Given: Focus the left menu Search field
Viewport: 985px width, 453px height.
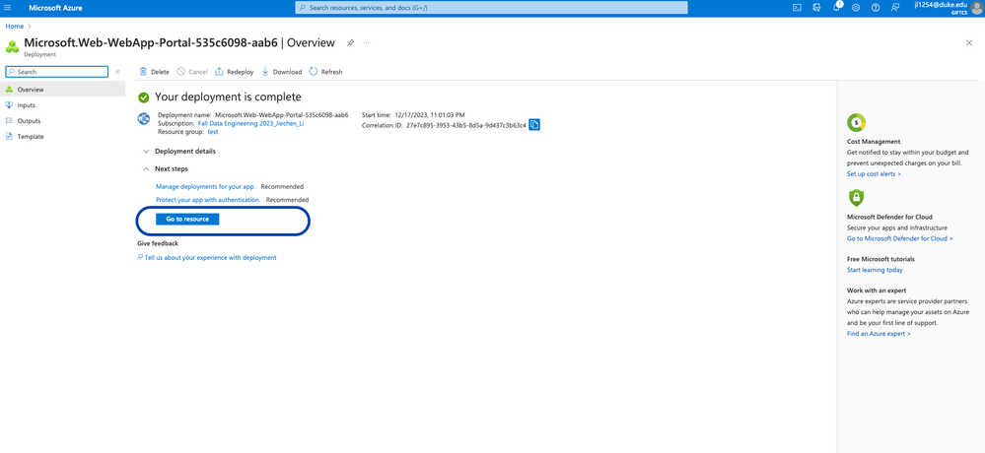Looking at the screenshot, I should click(56, 72).
